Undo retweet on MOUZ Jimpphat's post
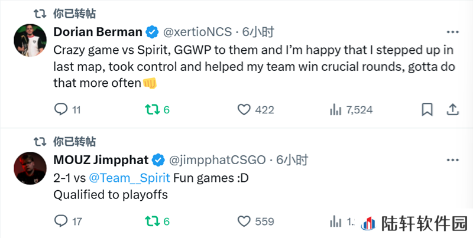 click(x=152, y=221)
